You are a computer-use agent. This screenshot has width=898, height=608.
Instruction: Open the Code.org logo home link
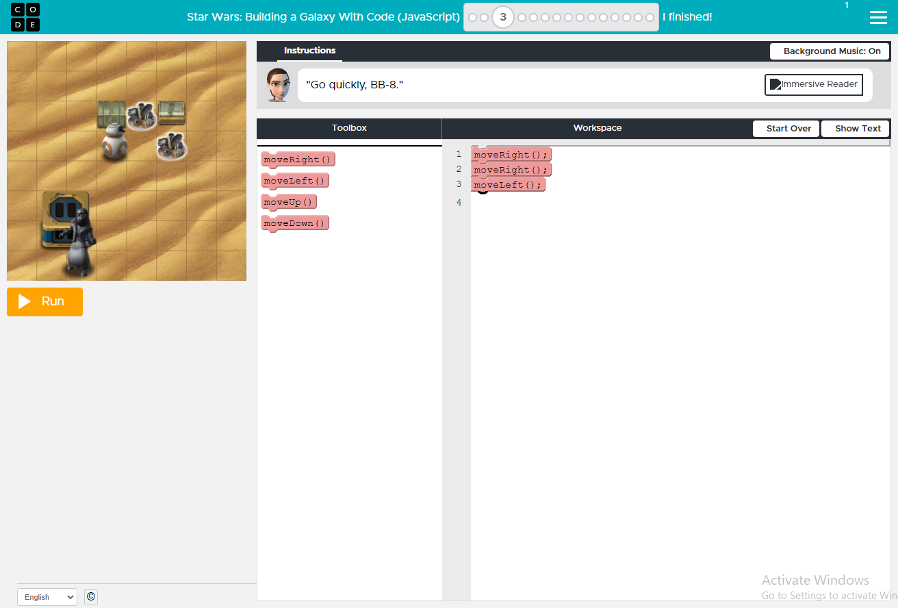point(25,17)
